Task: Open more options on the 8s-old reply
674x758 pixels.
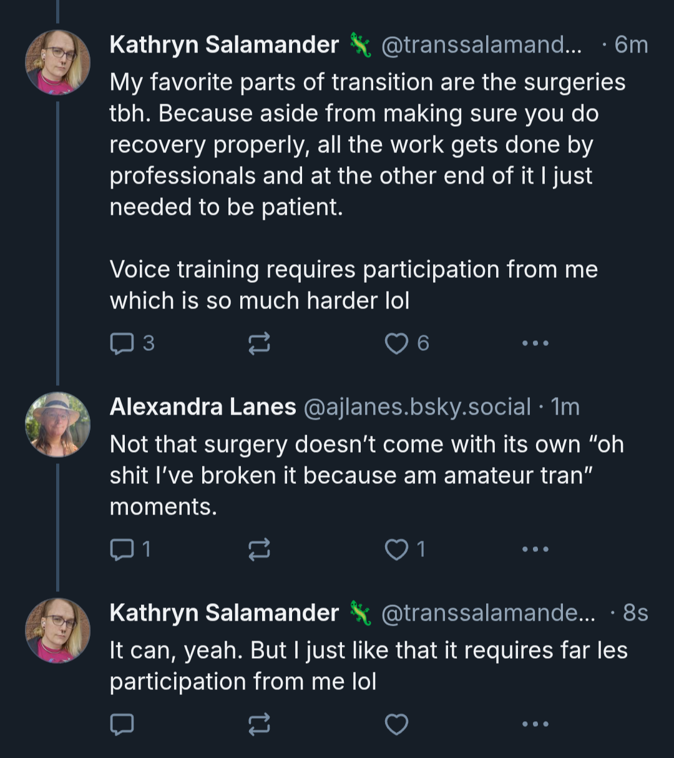Action: [535, 724]
